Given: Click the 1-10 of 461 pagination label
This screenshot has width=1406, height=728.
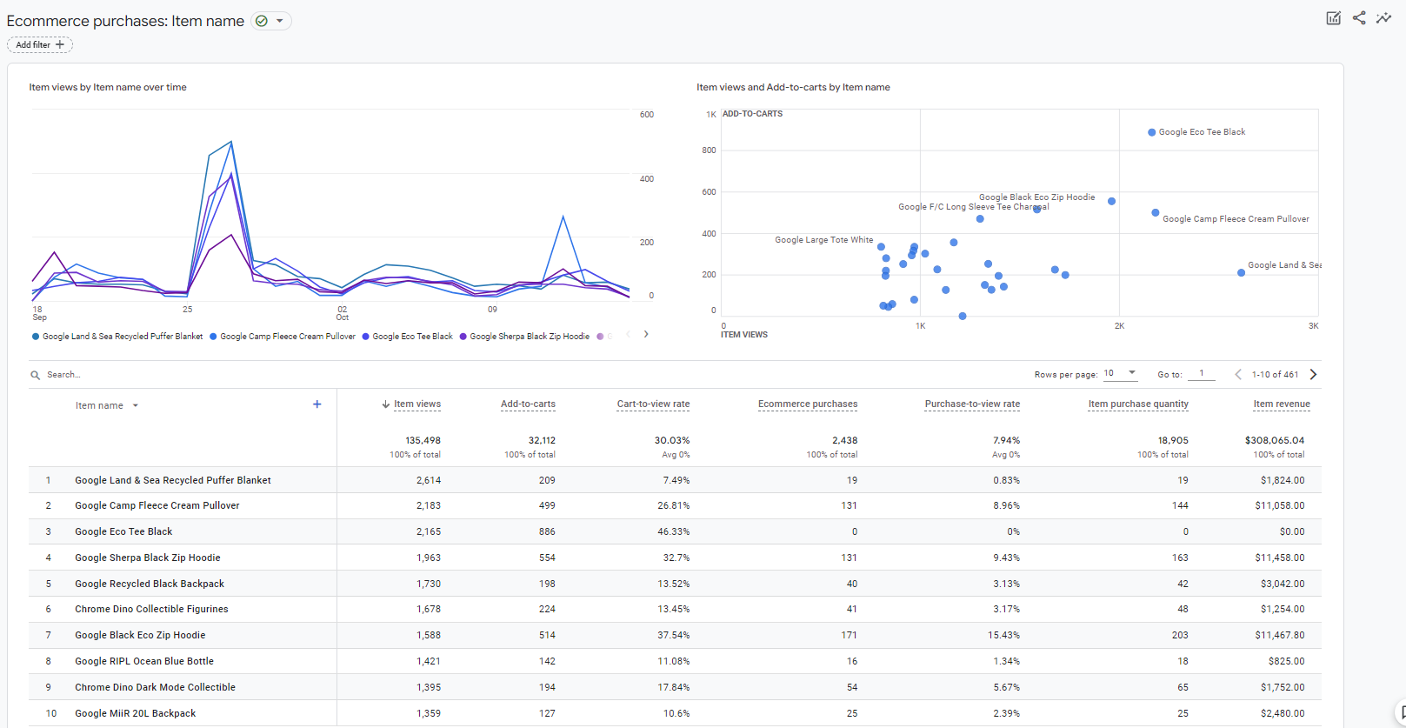Looking at the screenshot, I should (x=1275, y=374).
